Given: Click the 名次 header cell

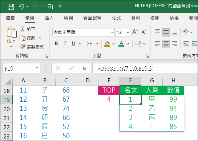Looking at the screenshot, I should point(130,90).
